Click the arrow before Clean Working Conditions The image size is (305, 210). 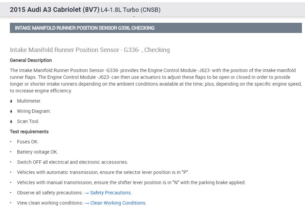click(x=86, y=203)
